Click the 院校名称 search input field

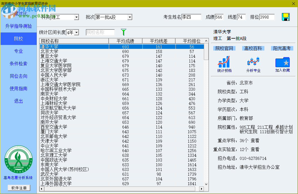point(100,32)
